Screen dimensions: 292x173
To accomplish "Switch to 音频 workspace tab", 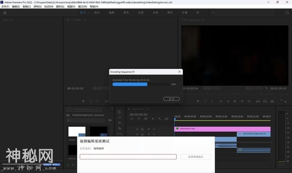I will [x=156, y=12].
